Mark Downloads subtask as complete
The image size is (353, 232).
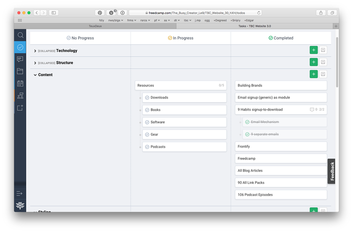coord(147,98)
